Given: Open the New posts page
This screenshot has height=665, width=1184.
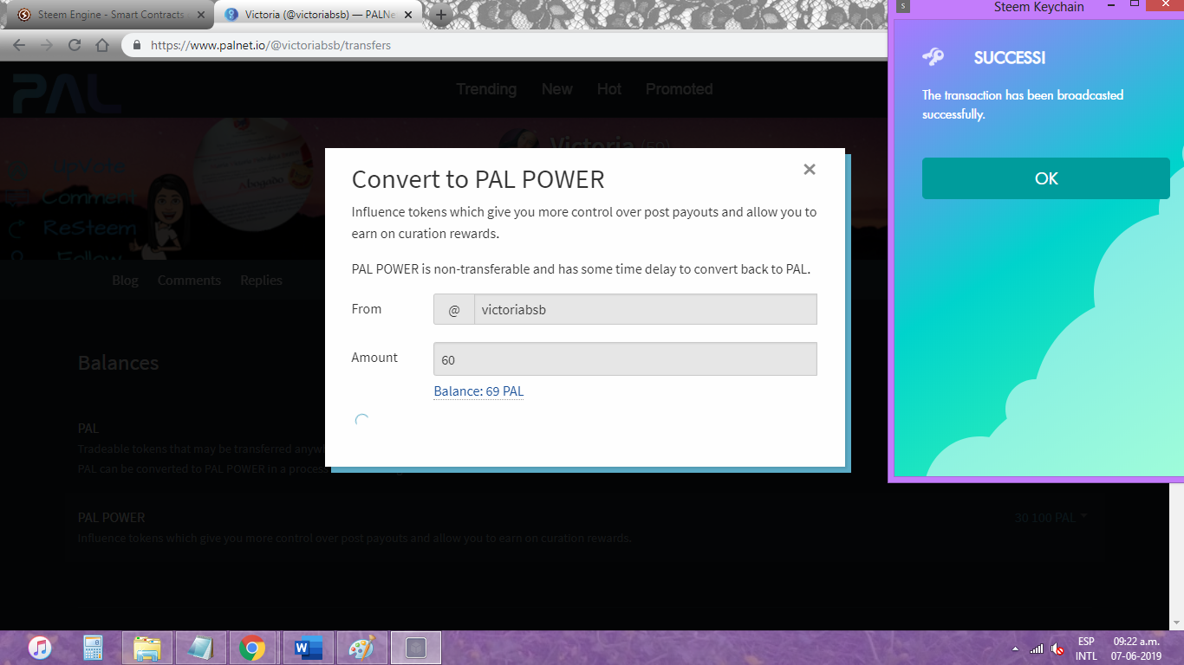Looking at the screenshot, I should [556, 89].
